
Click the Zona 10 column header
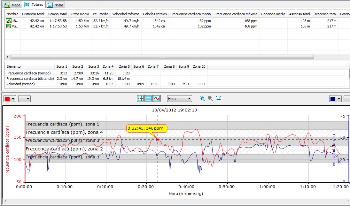pos(199,66)
